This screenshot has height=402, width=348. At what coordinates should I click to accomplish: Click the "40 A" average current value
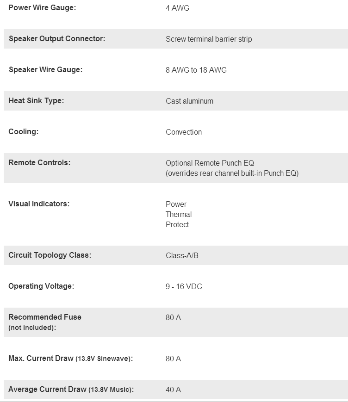[173, 390]
